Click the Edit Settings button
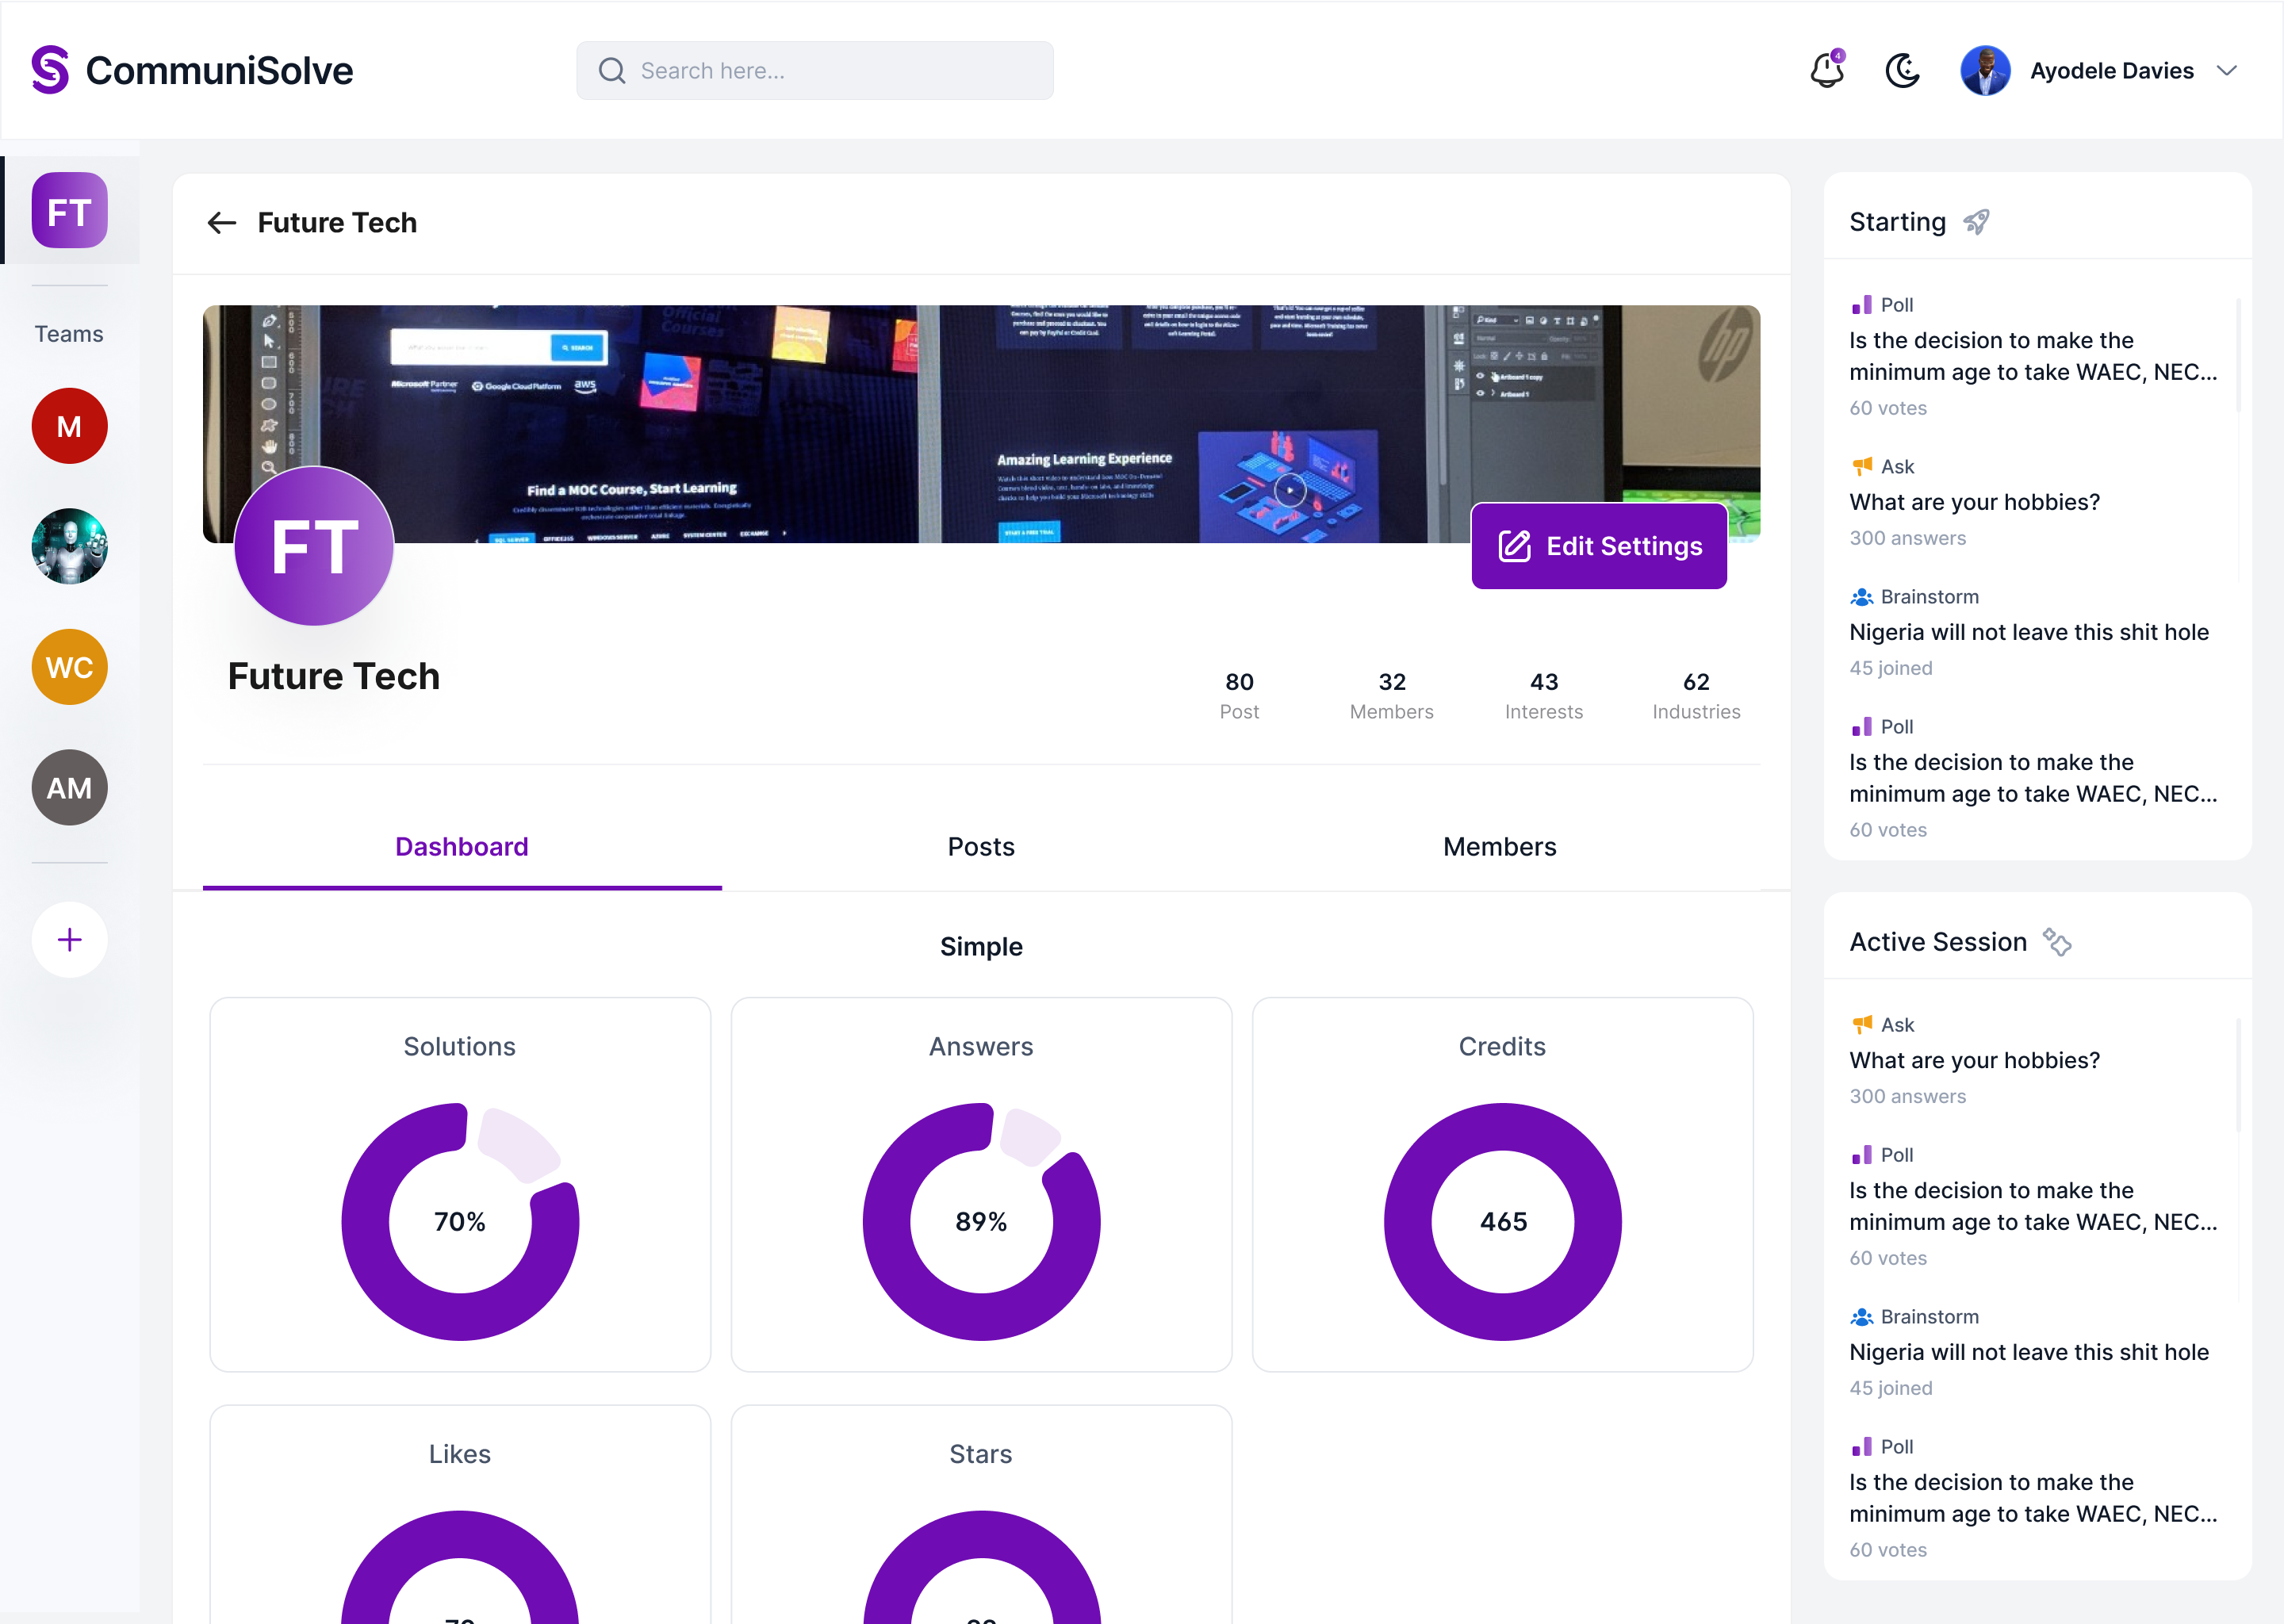Viewport: 2284px width, 1624px height. [x=1599, y=546]
